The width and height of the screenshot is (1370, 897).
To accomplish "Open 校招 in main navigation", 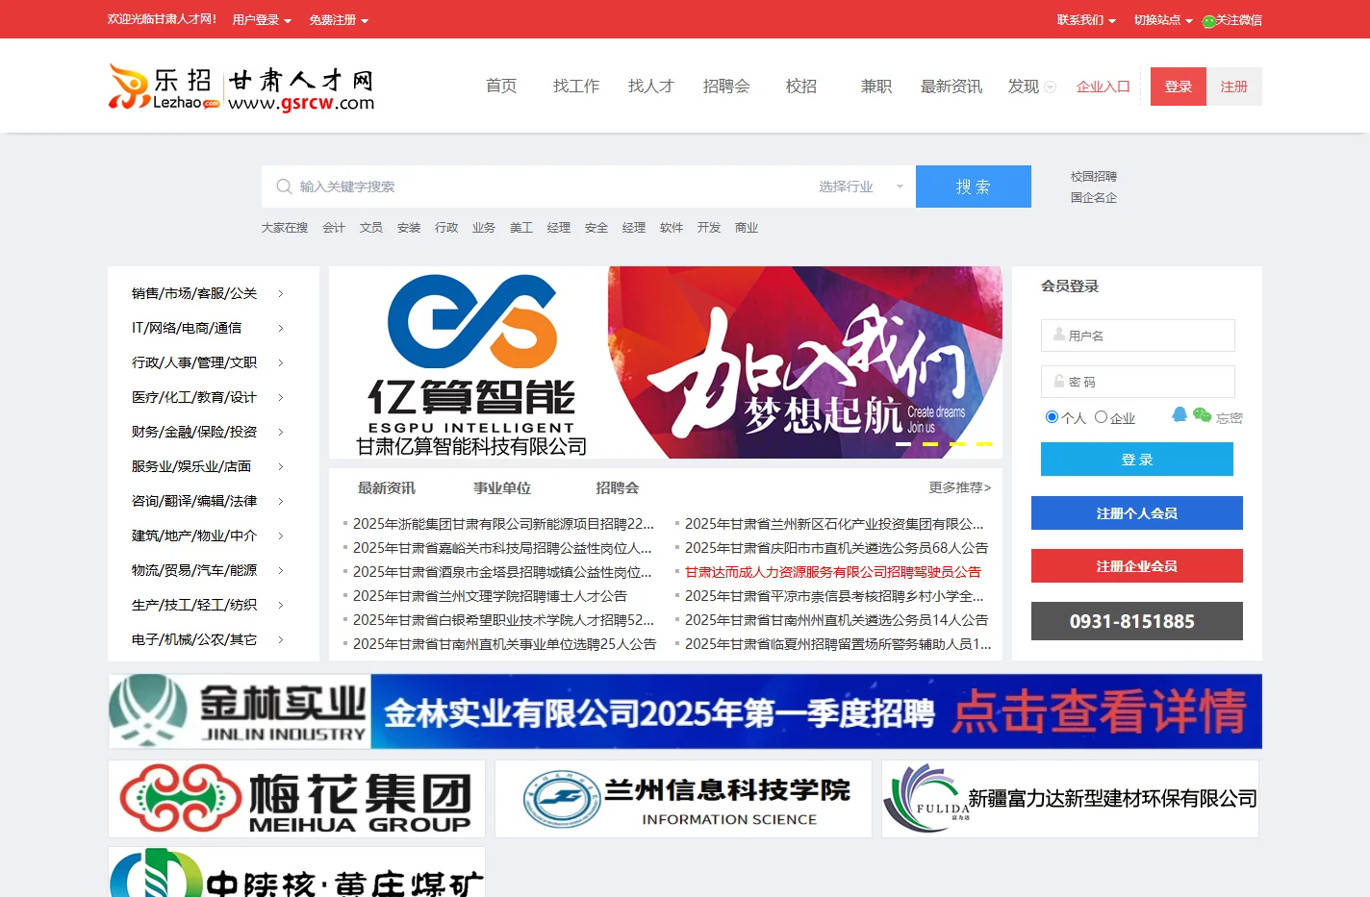I will point(801,87).
